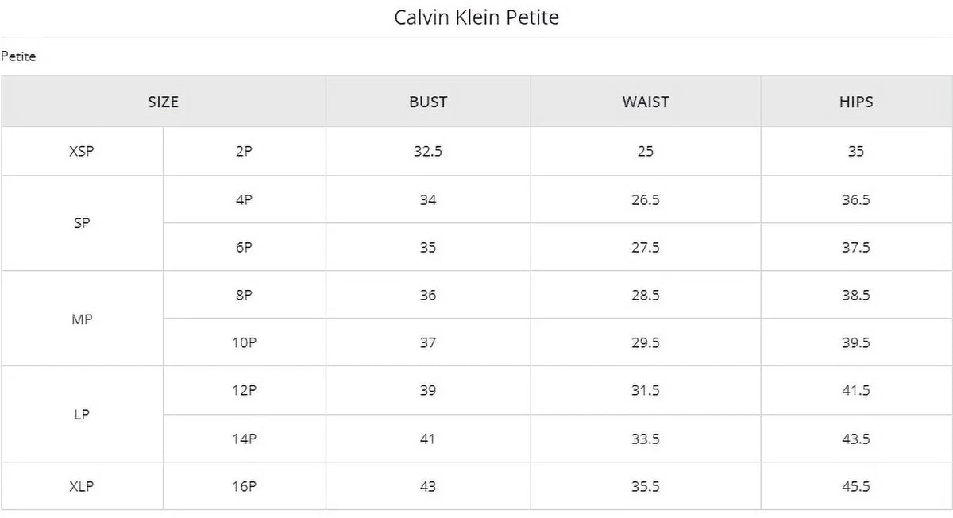Click the 6P size cell
Image resolution: width=953 pixels, height=518 pixels.
coord(244,247)
